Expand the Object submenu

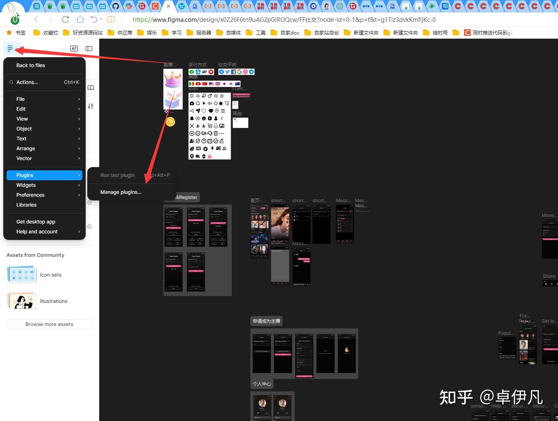pyautogui.click(x=44, y=129)
